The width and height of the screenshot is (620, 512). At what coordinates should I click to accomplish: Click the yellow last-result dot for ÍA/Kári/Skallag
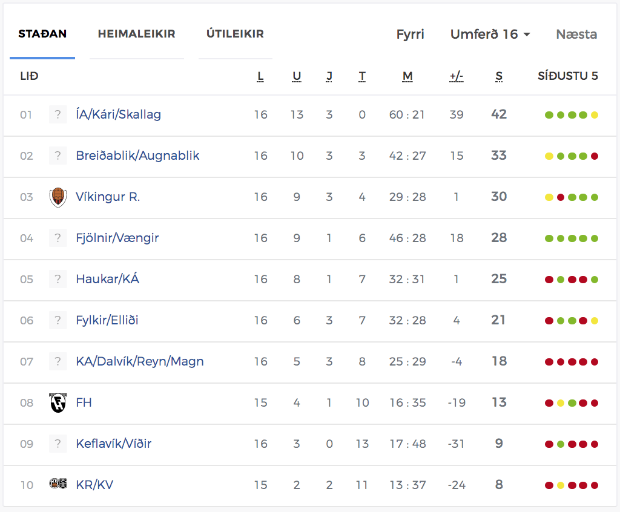click(x=595, y=115)
